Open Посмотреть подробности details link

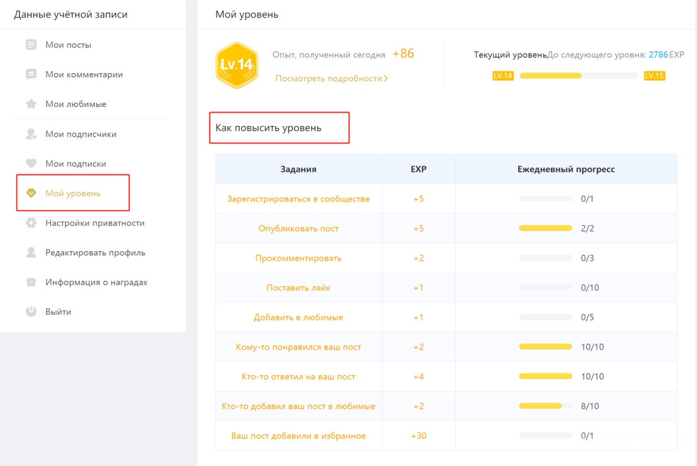pos(331,79)
